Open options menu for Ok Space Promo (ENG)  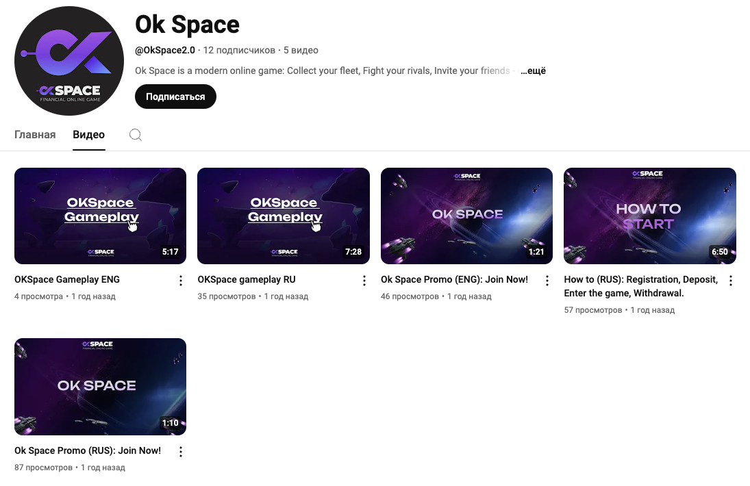547,281
